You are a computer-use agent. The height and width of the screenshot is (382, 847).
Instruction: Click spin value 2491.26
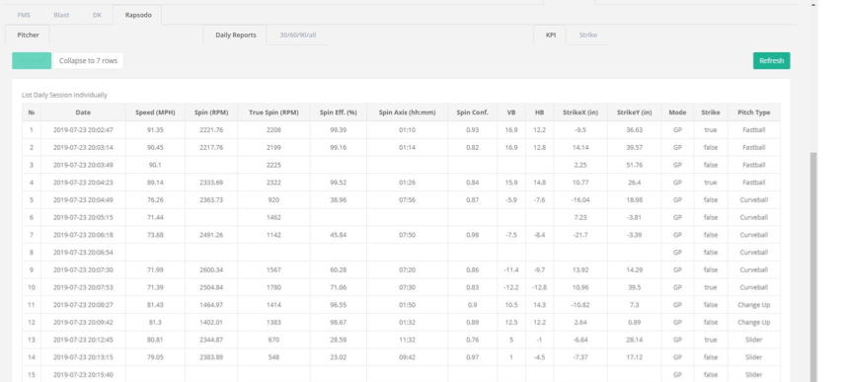click(211, 235)
